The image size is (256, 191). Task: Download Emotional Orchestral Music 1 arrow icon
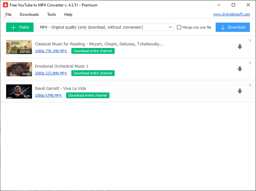click(x=240, y=69)
